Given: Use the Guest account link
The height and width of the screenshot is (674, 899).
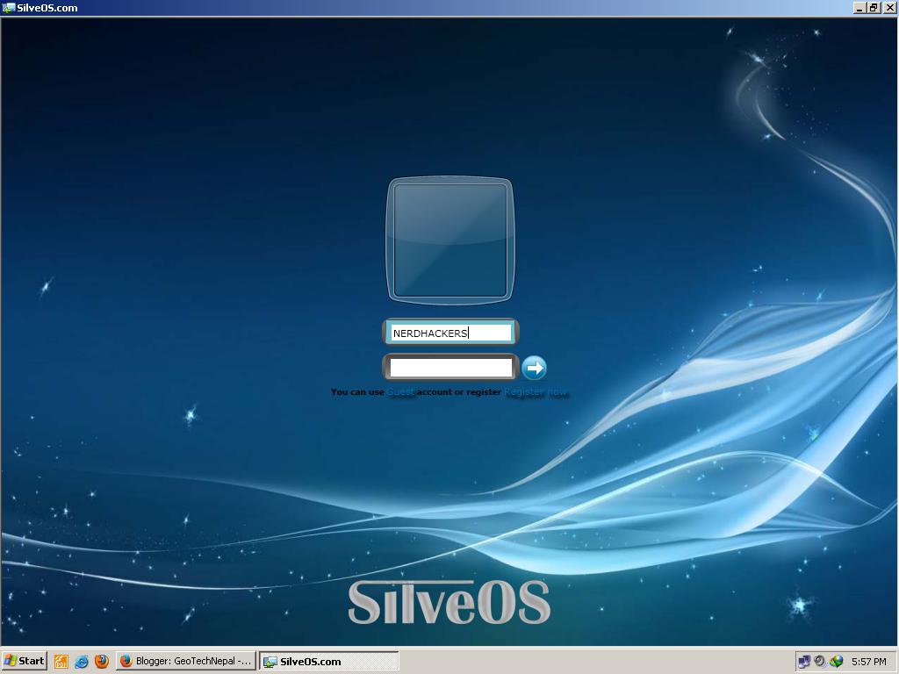Looking at the screenshot, I should tap(400, 391).
